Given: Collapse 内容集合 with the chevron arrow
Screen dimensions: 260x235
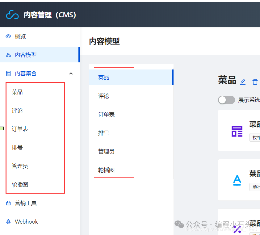Looking at the screenshot, I should (71, 73).
